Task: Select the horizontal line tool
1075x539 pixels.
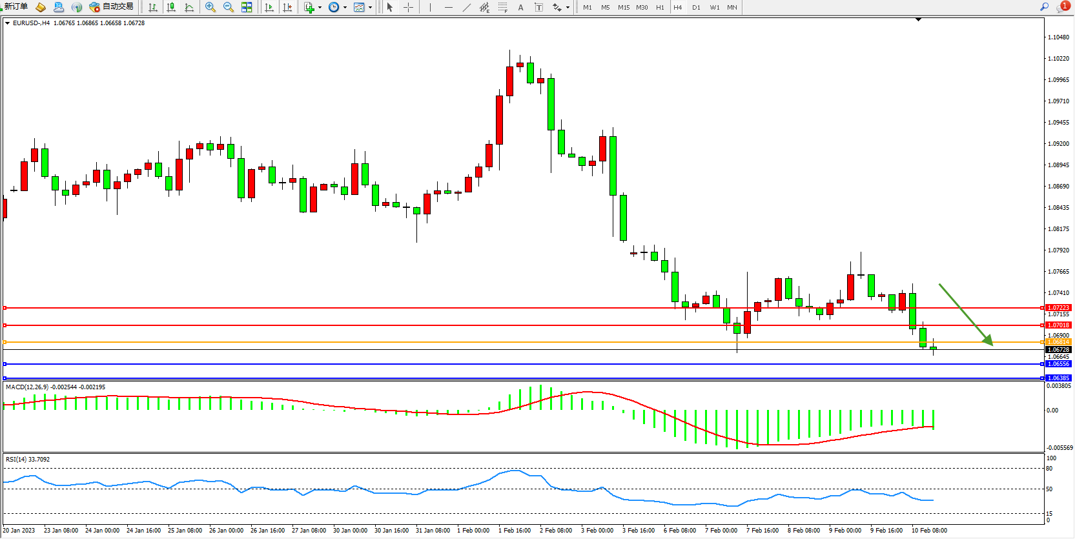Action: [449, 7]
